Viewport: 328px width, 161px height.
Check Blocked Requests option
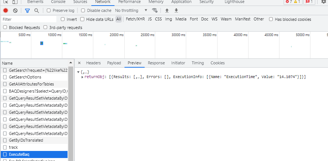point(5,27)
